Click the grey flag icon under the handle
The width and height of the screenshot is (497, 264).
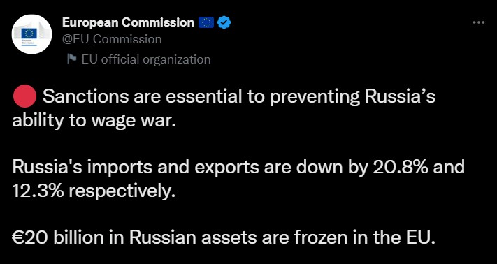coord(71,59)
